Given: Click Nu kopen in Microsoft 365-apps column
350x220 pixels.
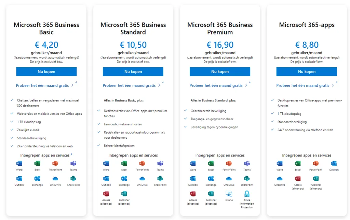Looking at the screenshot, I should tap(306, 72).
